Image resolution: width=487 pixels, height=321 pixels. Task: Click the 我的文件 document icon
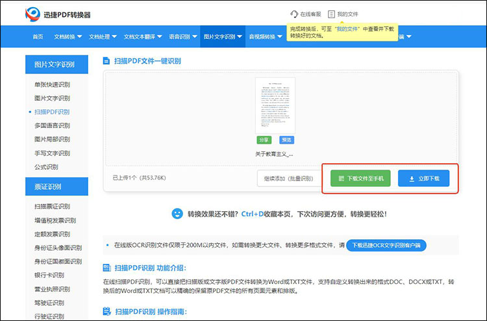(331, 14)
